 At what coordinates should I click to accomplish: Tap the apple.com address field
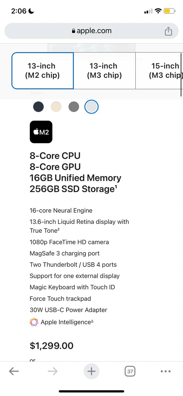(94, 31)
